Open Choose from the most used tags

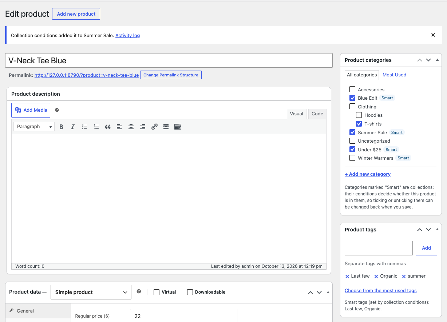point(381,290)
